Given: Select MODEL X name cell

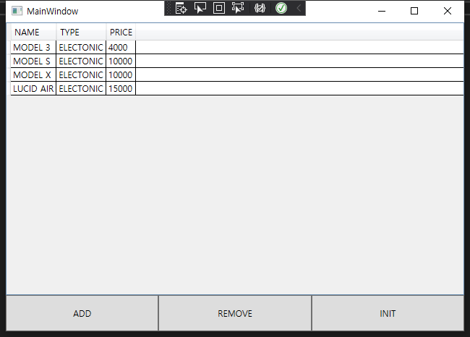Looking at the screenshot, I should 33,75.
